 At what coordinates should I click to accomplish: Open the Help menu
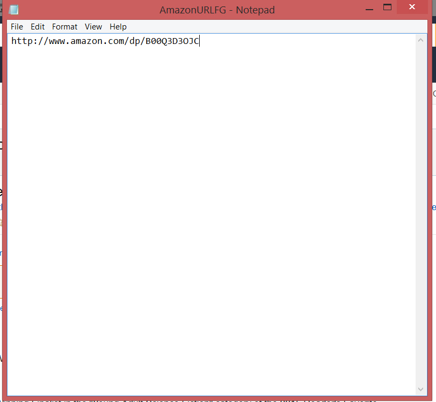click(118, 27)
